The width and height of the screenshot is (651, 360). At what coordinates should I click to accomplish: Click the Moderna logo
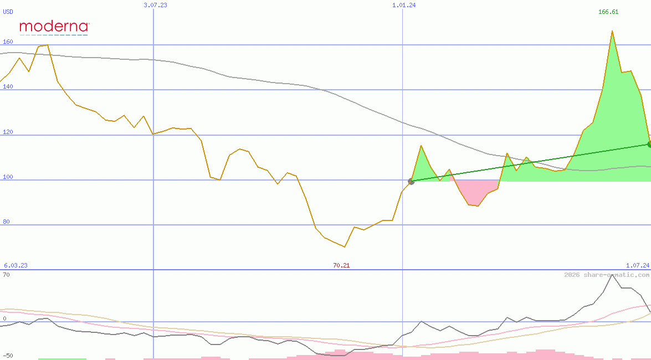[54, 27]
